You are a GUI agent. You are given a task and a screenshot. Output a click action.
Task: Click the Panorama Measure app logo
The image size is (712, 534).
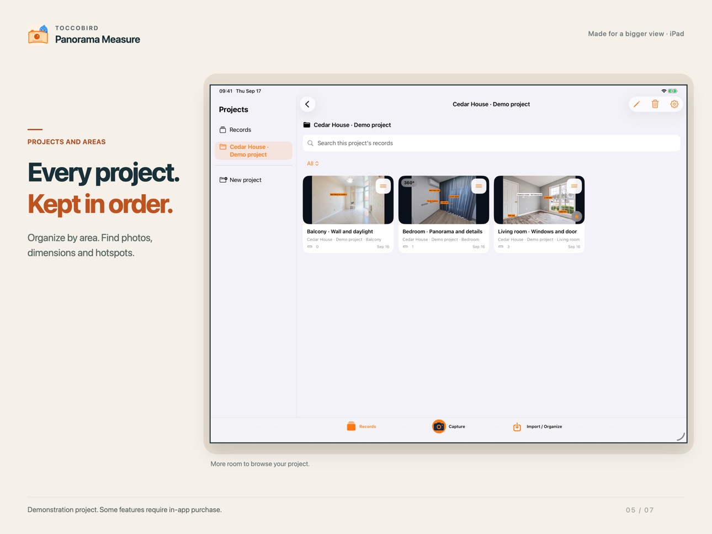pyautogui.click(x=38, y=34)
